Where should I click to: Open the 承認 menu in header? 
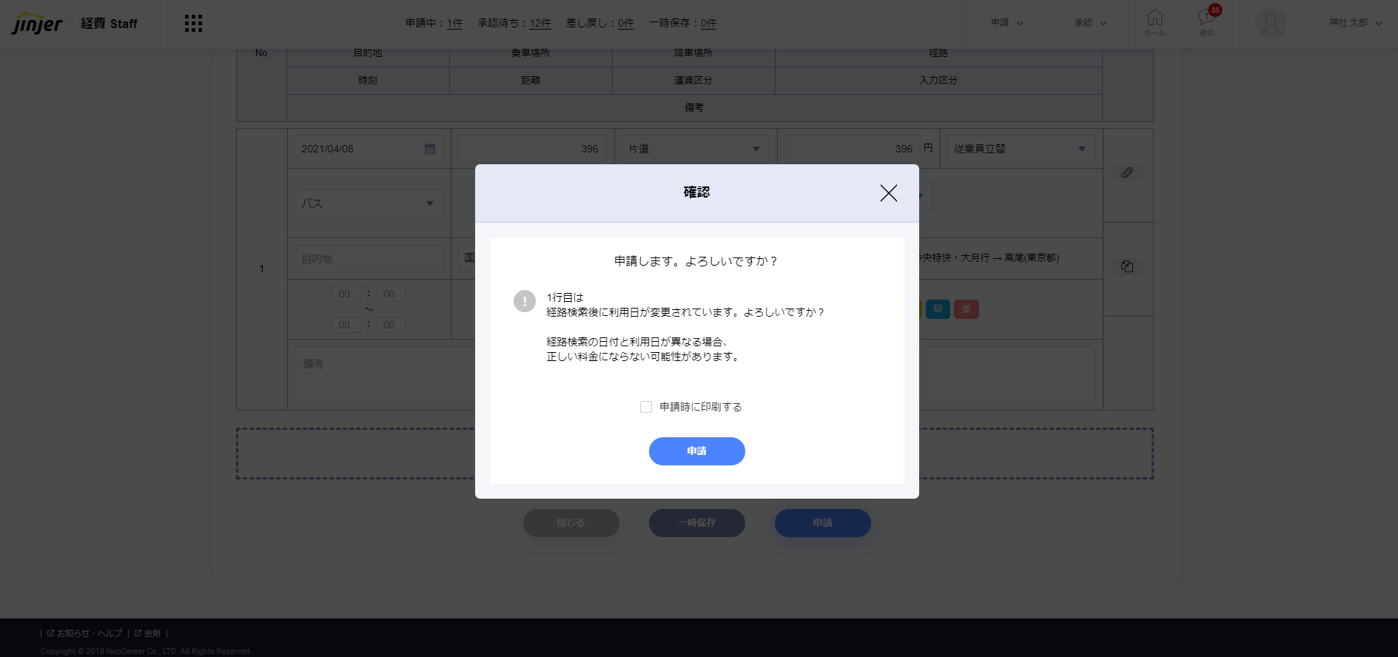1090,23
